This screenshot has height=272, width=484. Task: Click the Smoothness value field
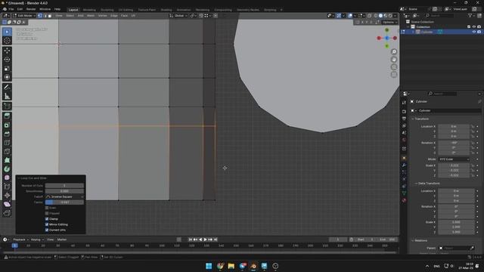tap(64, 191)
